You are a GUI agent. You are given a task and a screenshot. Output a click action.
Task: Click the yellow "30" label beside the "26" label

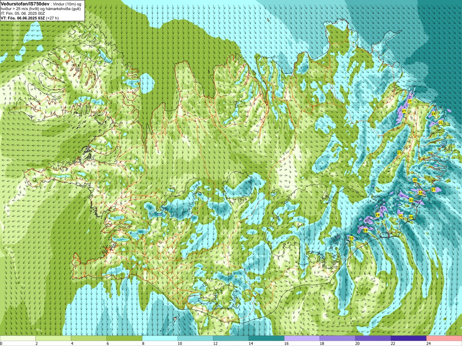point(401,216)
